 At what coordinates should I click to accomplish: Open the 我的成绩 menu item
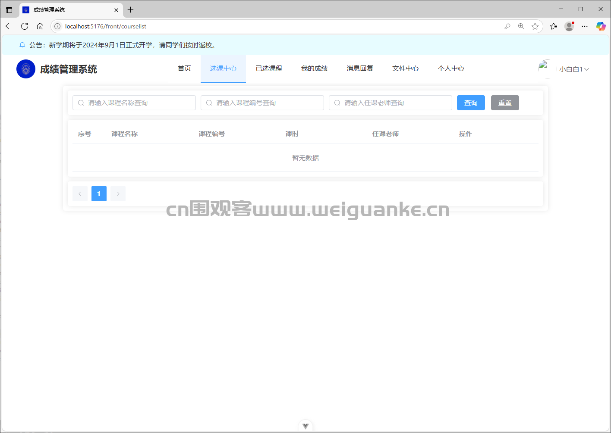[314, 68]
